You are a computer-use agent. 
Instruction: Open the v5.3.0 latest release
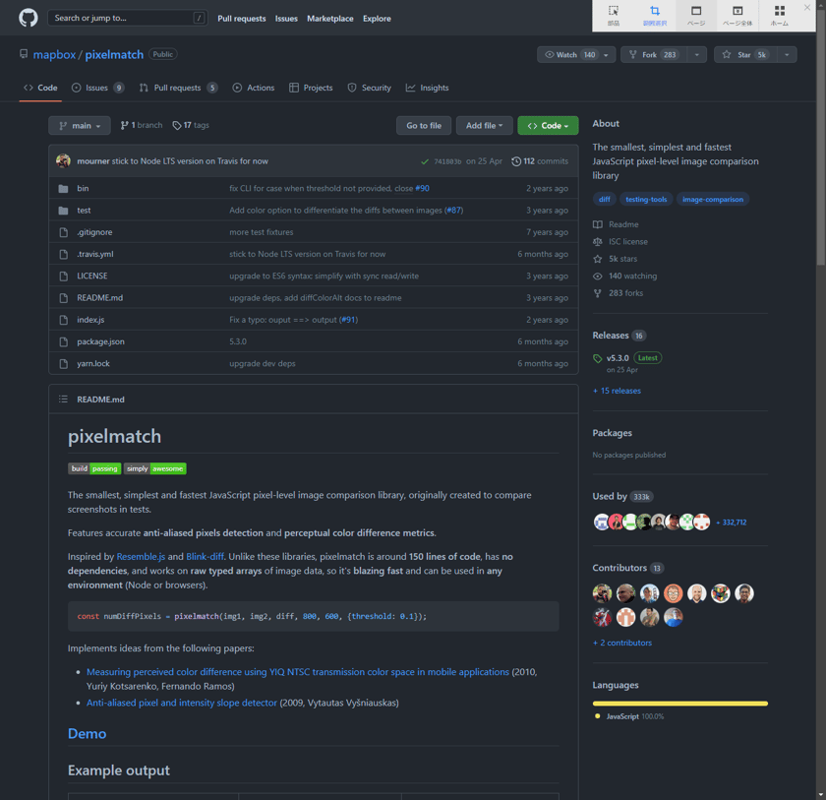click(x=627, y=358)
